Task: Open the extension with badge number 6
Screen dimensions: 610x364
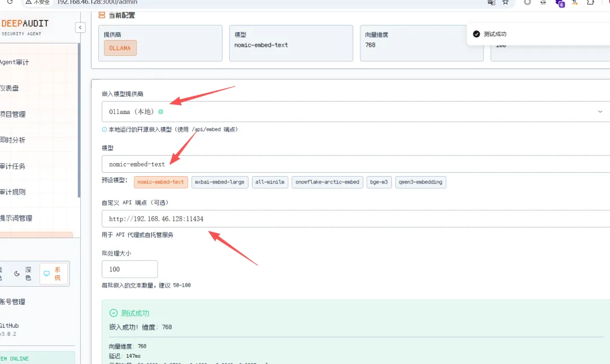Action: [560, 3]
